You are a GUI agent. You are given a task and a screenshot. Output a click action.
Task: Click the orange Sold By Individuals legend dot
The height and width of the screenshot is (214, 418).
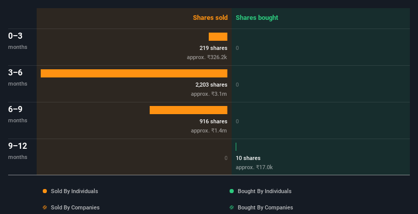pyautogui.click(x=45, y=191)
